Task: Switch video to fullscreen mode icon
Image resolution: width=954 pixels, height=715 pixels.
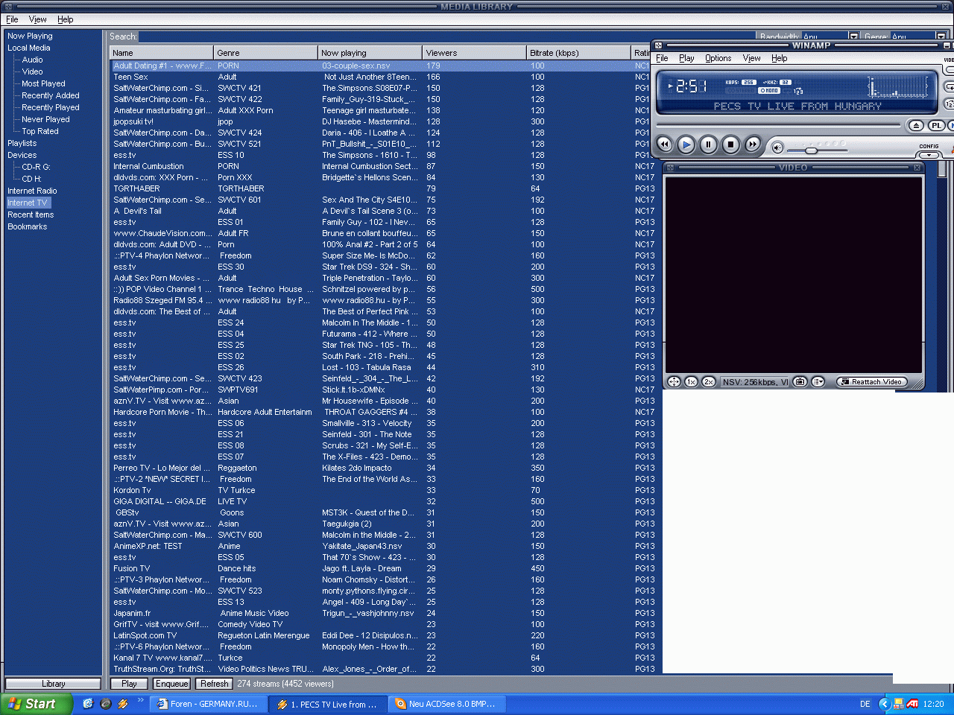Action: click(674, 382)
